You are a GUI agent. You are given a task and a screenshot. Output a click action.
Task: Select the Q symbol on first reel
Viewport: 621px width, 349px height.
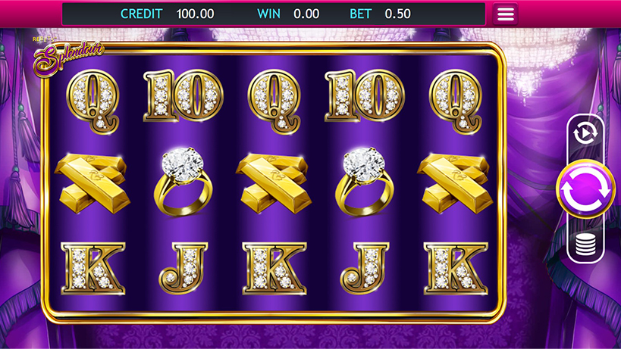(x=93, y=101)
